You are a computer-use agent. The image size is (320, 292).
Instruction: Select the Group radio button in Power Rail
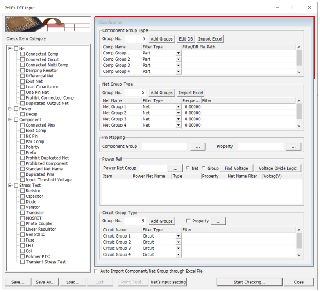coord(204,168)
